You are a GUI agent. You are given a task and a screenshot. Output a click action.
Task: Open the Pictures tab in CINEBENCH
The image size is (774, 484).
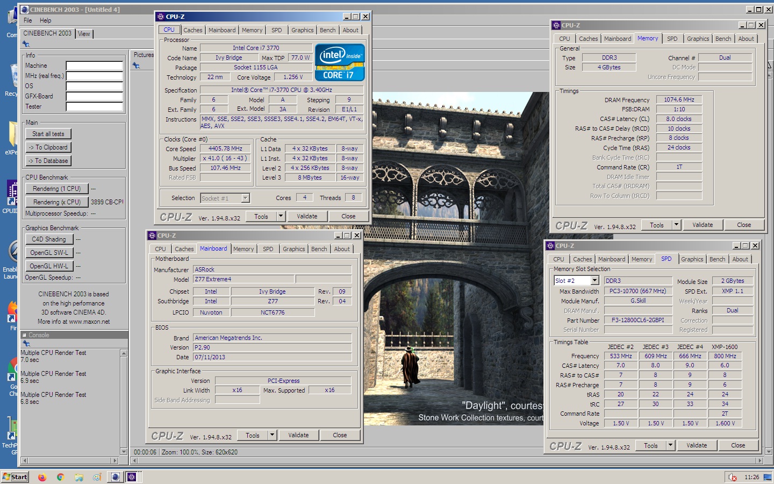pos(144,55)
